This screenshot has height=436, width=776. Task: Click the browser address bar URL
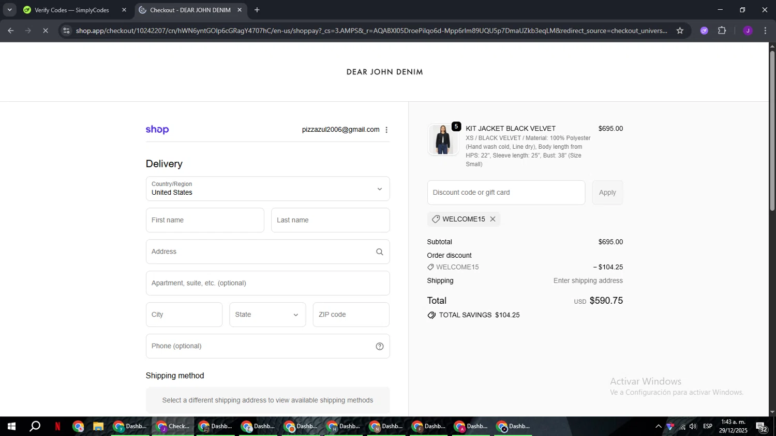(371, 31)
